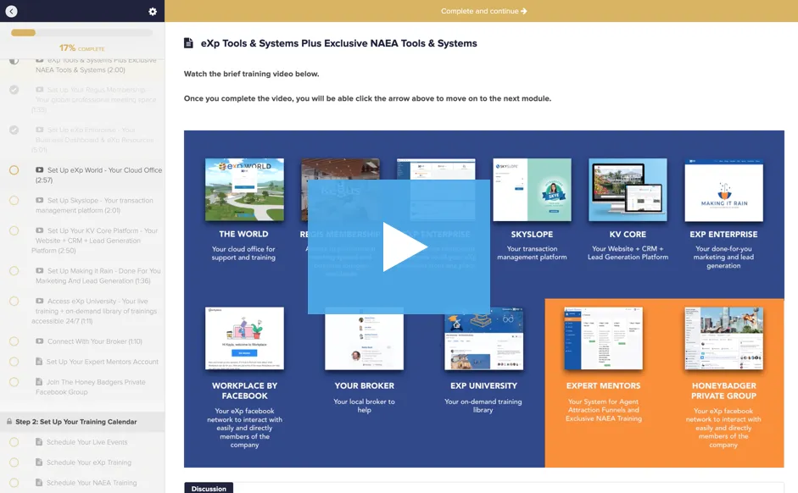This screenshot has width=798, height=493.
Task: Click completion circle for Set Up eXp World
Action: tap(14, 170)
